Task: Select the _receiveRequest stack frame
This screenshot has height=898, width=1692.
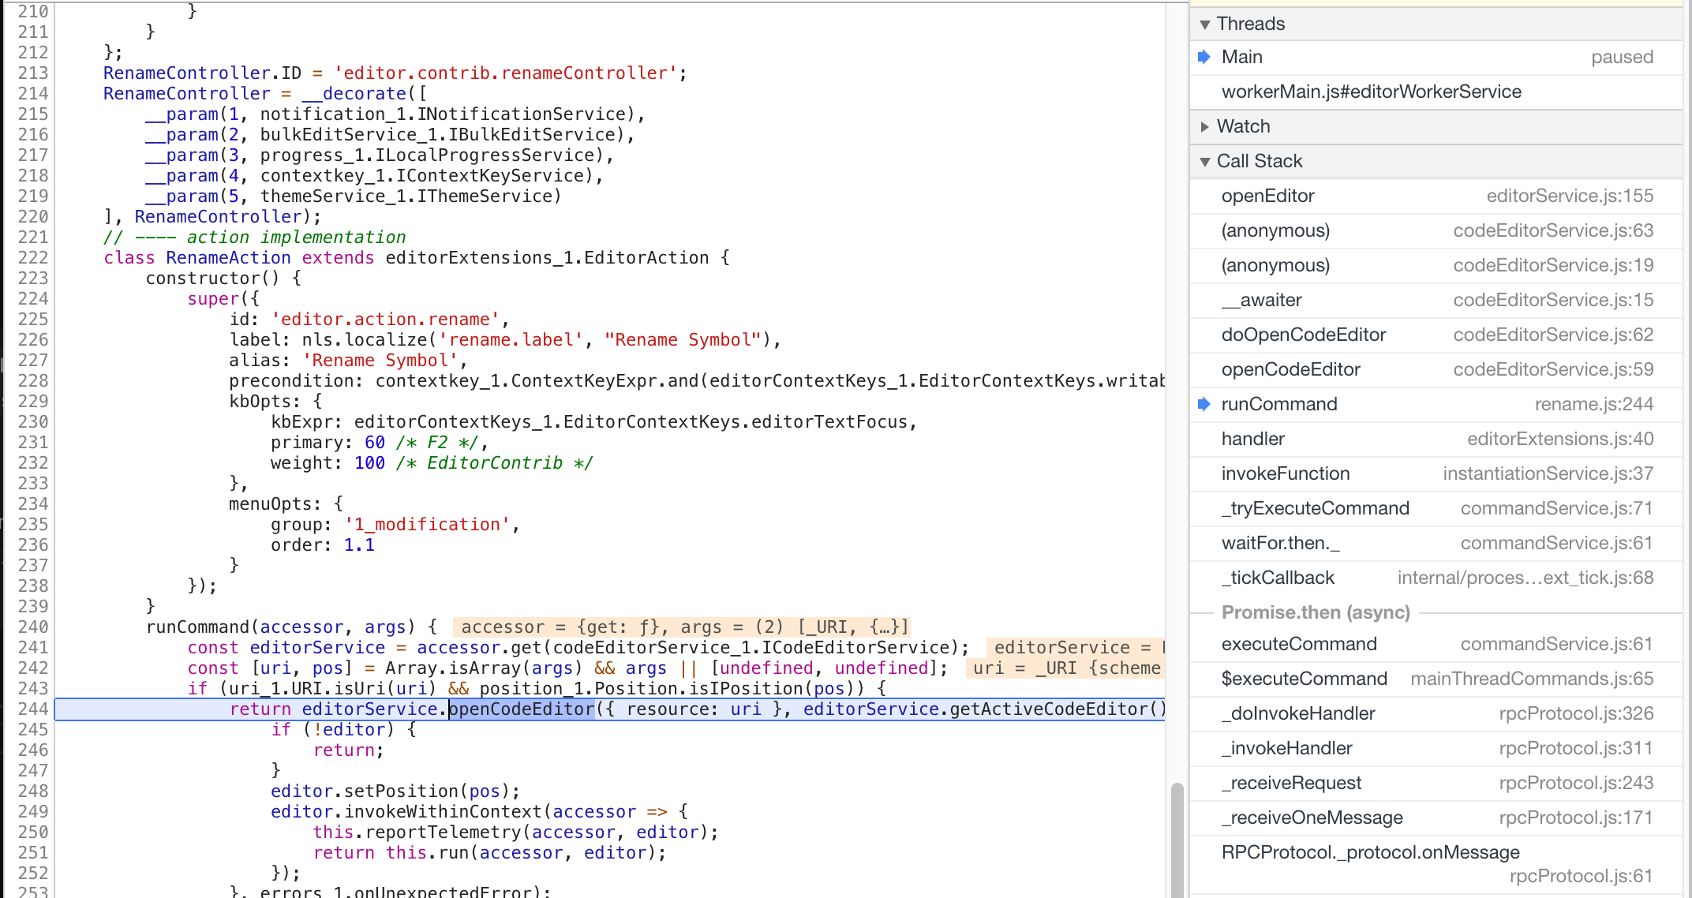Action: click(1342, 783)
